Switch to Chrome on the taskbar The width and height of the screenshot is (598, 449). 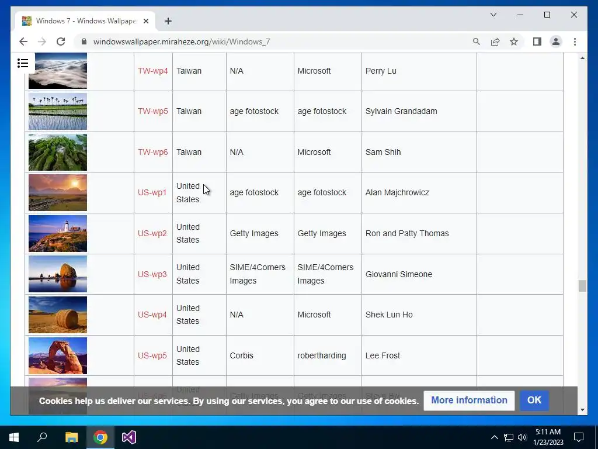click(100, 437)
